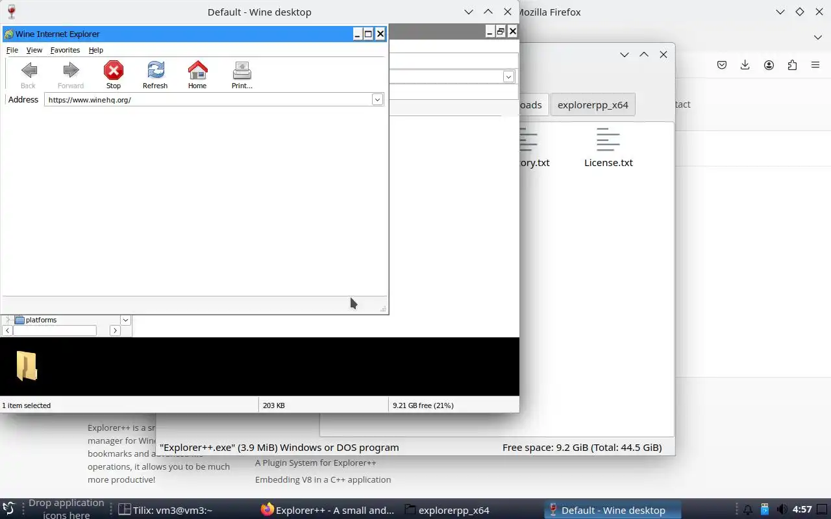Click the Wine Internet Explorer title icon
831x519 pixels.
click(9, 34)
